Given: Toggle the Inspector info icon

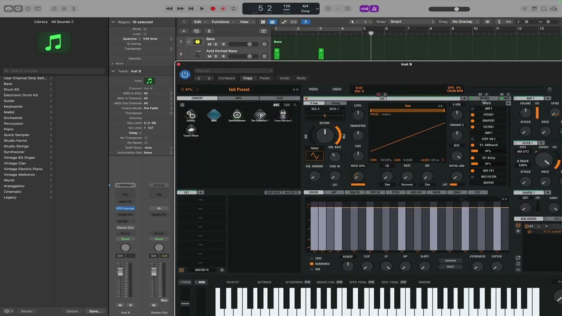Looking at the screenshot, I should click(x=18, y=8).
